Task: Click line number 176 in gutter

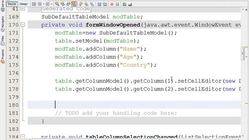Action: click(14, 73)
